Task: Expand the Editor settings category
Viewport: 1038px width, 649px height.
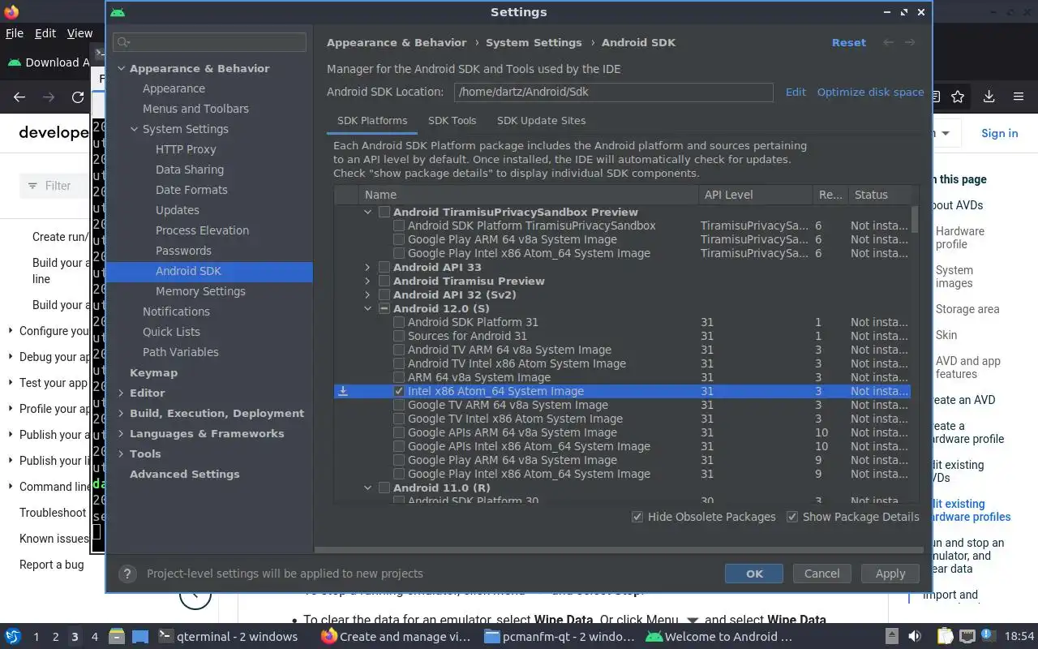Action: (x=122, y=393)
